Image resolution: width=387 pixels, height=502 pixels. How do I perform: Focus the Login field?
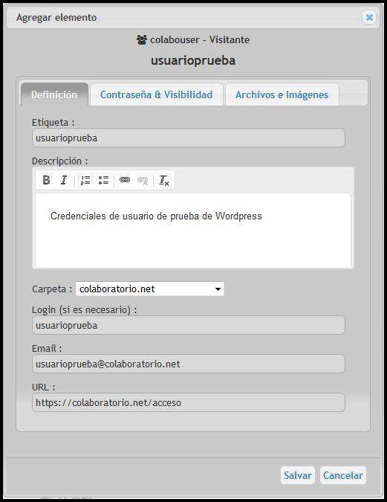pyautogui.click(x=189, y=325)
